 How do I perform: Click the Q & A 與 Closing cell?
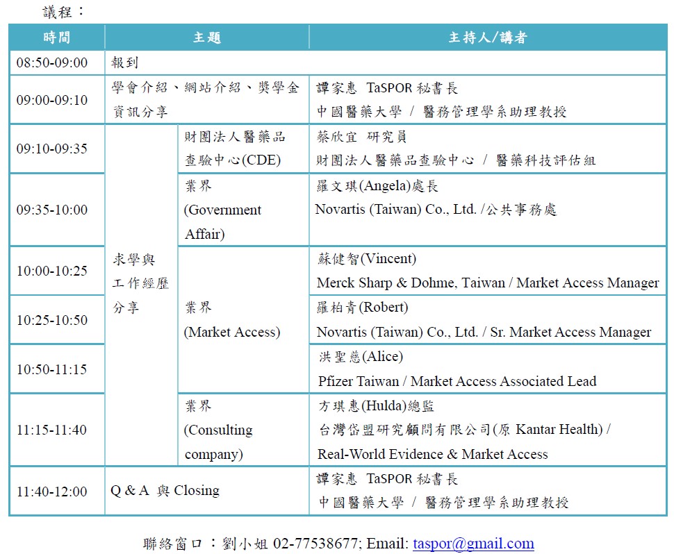[207, 491]
